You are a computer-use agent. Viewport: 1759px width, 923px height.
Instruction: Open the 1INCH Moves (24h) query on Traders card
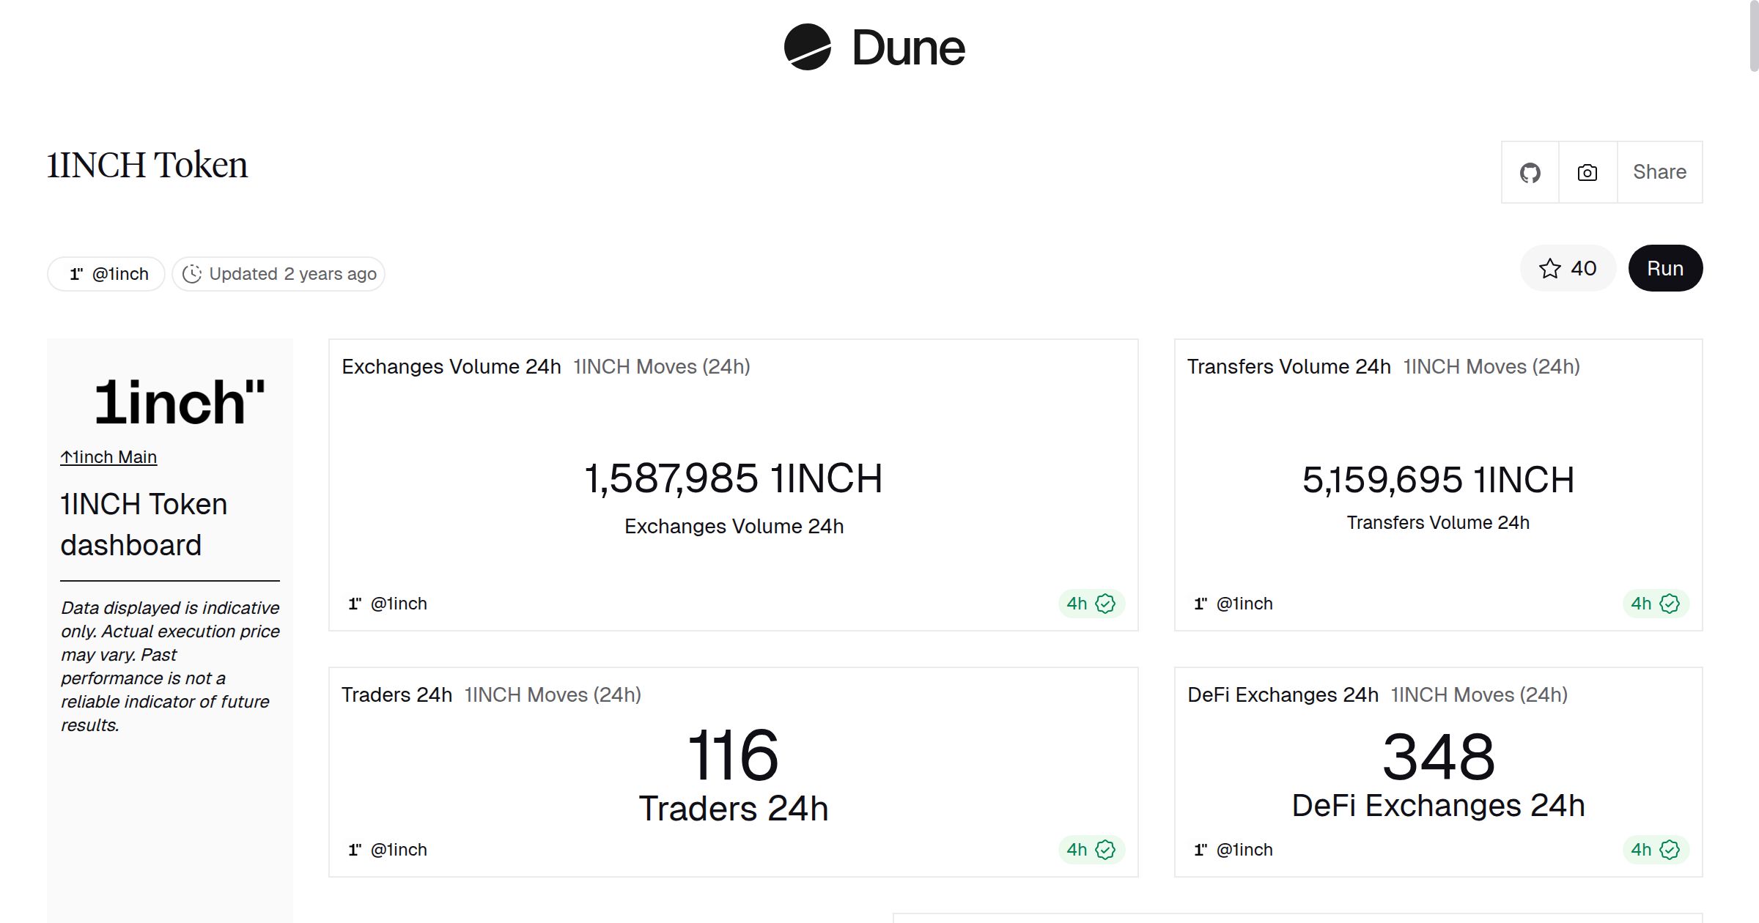[x=552, y=694]
